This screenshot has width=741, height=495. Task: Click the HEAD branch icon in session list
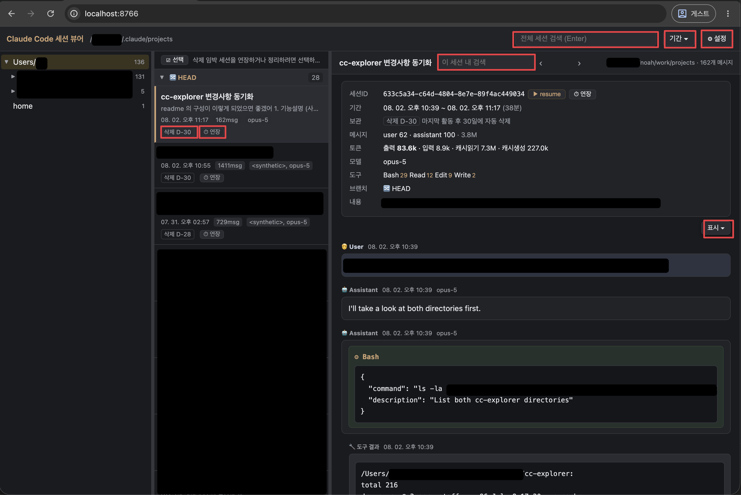(x=173, y=77)
